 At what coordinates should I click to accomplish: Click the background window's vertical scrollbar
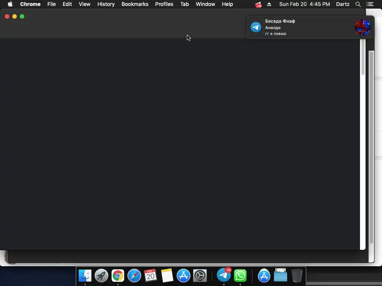[371, 147]
